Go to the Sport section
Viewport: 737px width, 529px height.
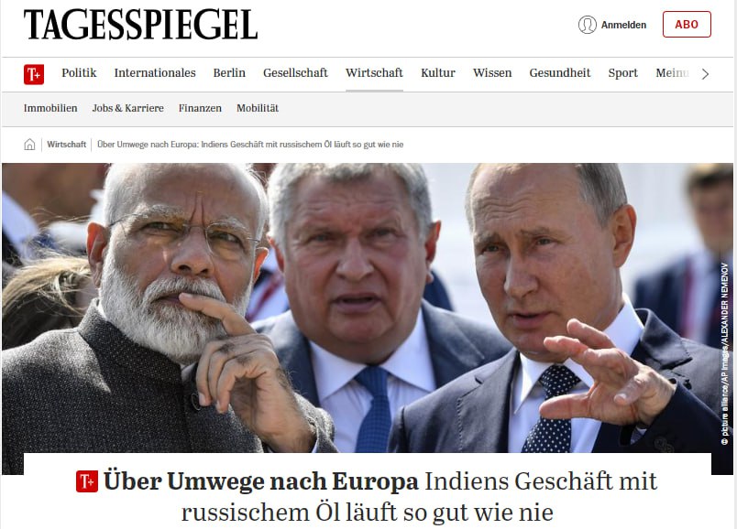coord(622,72)
